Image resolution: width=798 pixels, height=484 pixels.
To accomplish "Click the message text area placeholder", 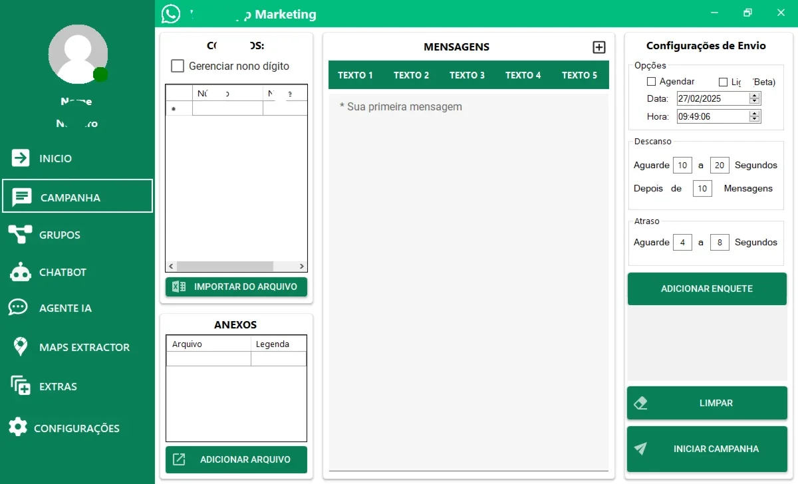I will (x=400, y=107).
